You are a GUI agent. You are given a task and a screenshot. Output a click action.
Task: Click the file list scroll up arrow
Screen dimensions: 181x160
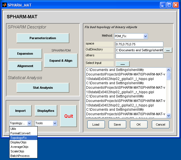[169, 70]
